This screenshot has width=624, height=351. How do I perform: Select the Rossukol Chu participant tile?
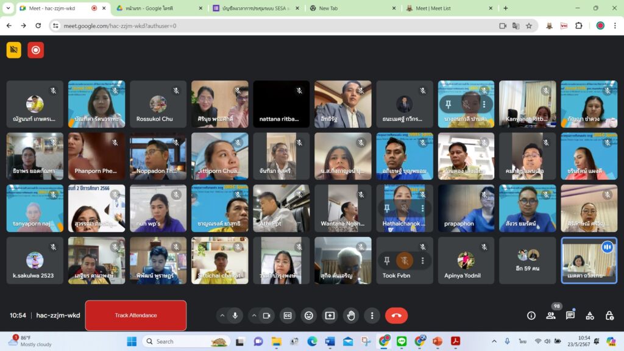[x=158, y=104]
